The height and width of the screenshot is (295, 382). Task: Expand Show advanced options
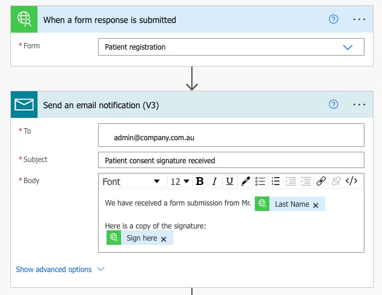click(60, 269)
